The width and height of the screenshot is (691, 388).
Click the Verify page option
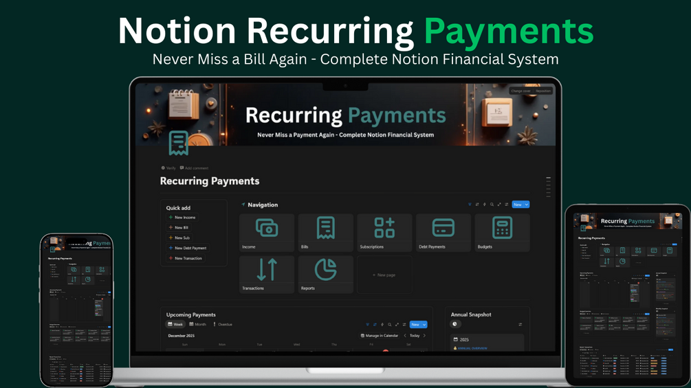click(168, 168)
